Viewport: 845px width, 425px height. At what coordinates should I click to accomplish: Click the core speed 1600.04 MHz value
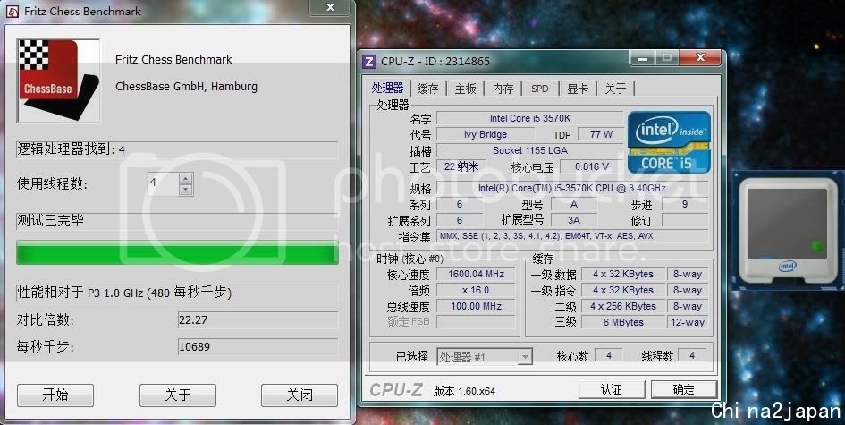[476, 274]
